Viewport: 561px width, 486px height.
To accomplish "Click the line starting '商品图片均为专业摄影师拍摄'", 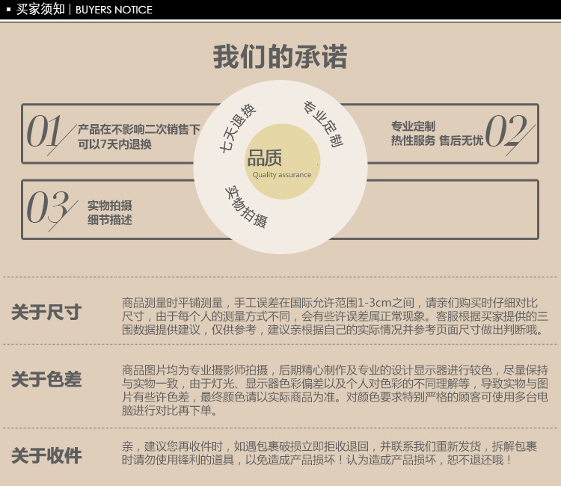I will click(335, 370).
